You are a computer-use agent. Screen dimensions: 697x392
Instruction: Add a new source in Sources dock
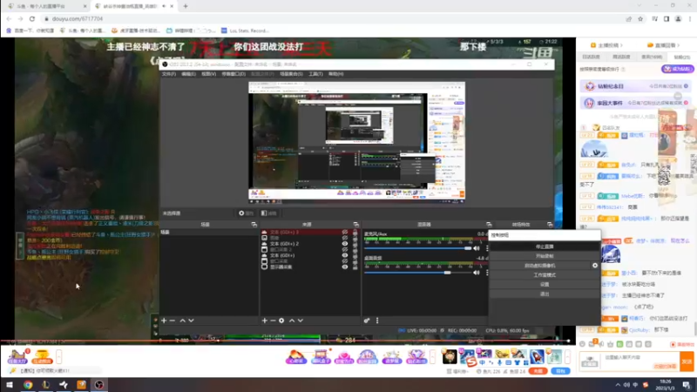click(x=265, y=321)
